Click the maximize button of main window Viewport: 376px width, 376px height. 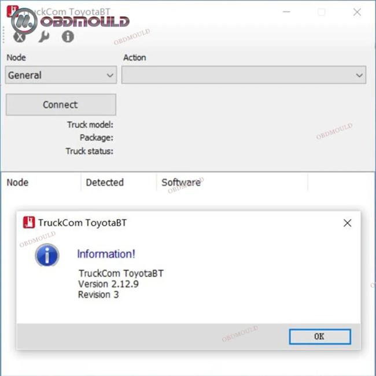tap(322, 12)
